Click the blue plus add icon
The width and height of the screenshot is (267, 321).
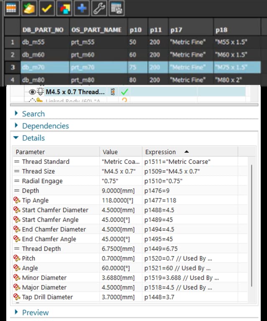coord(81,8)
